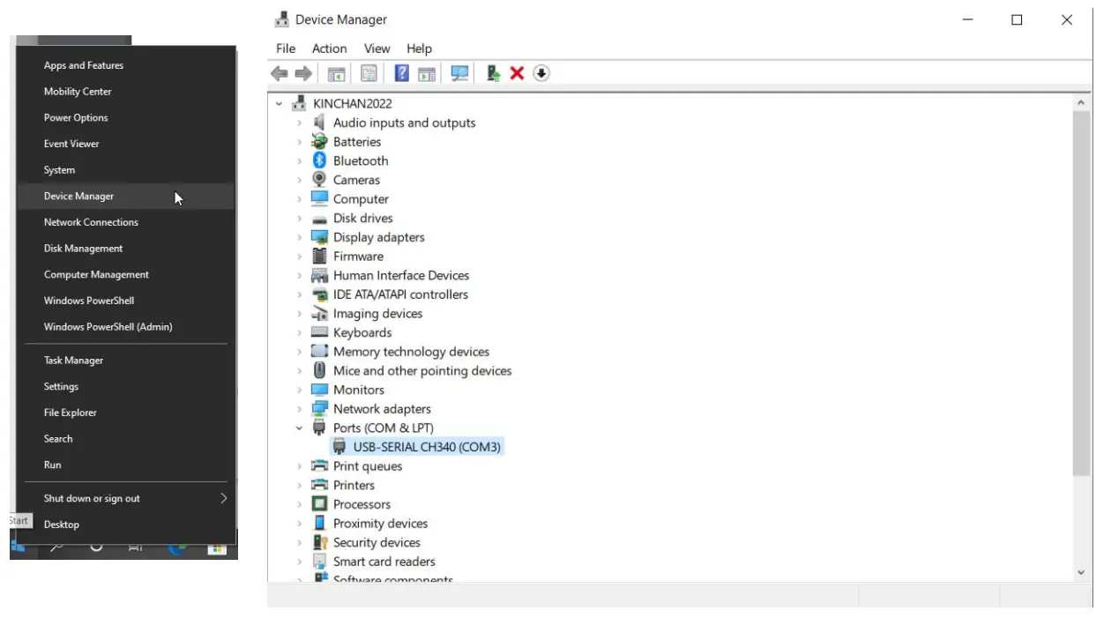Expand the Bluetooth category chevron

pos(299,161)
